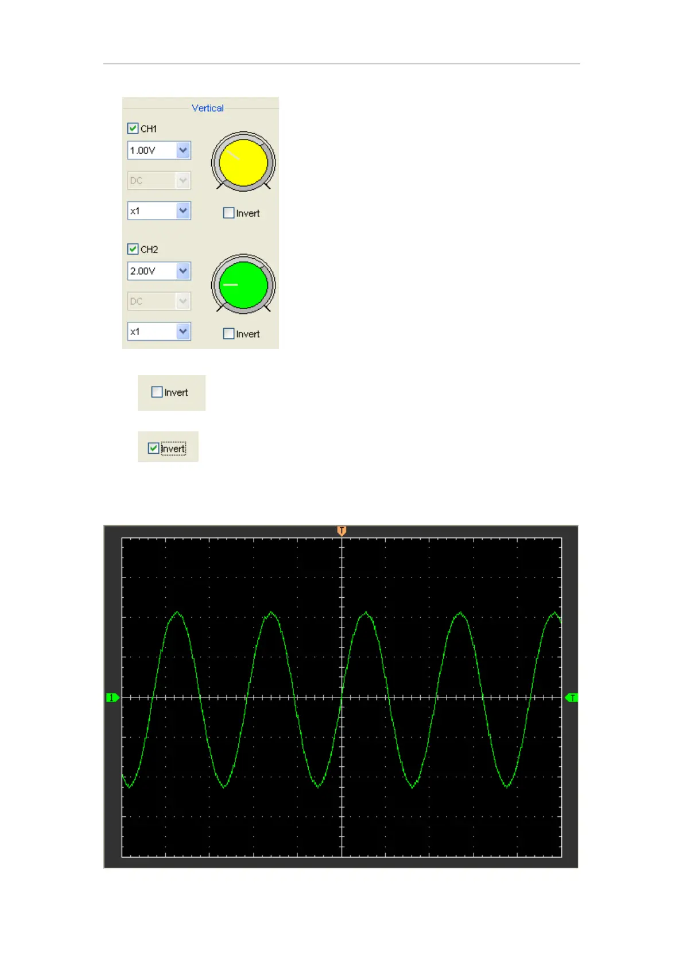Screen dimensions: 683x966
Task: Click the orange T trigger marker atop graph
Action: click(341, 531)
